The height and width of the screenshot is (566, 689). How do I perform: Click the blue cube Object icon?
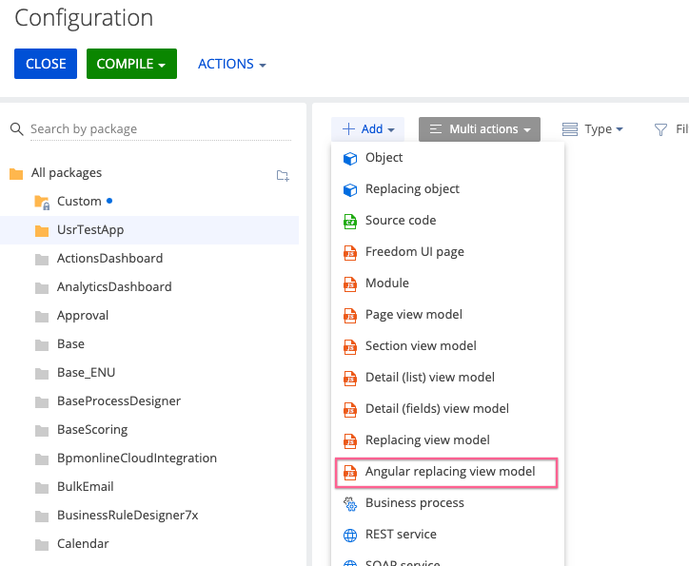pyautogui.click(x=350, y=159)
